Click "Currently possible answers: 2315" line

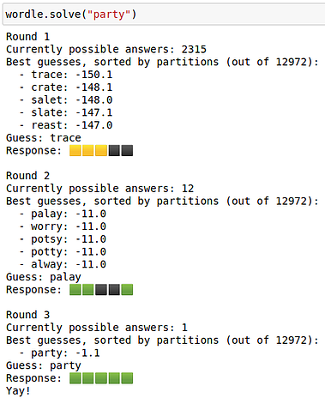pyautogui.click(x=106, y=50)
